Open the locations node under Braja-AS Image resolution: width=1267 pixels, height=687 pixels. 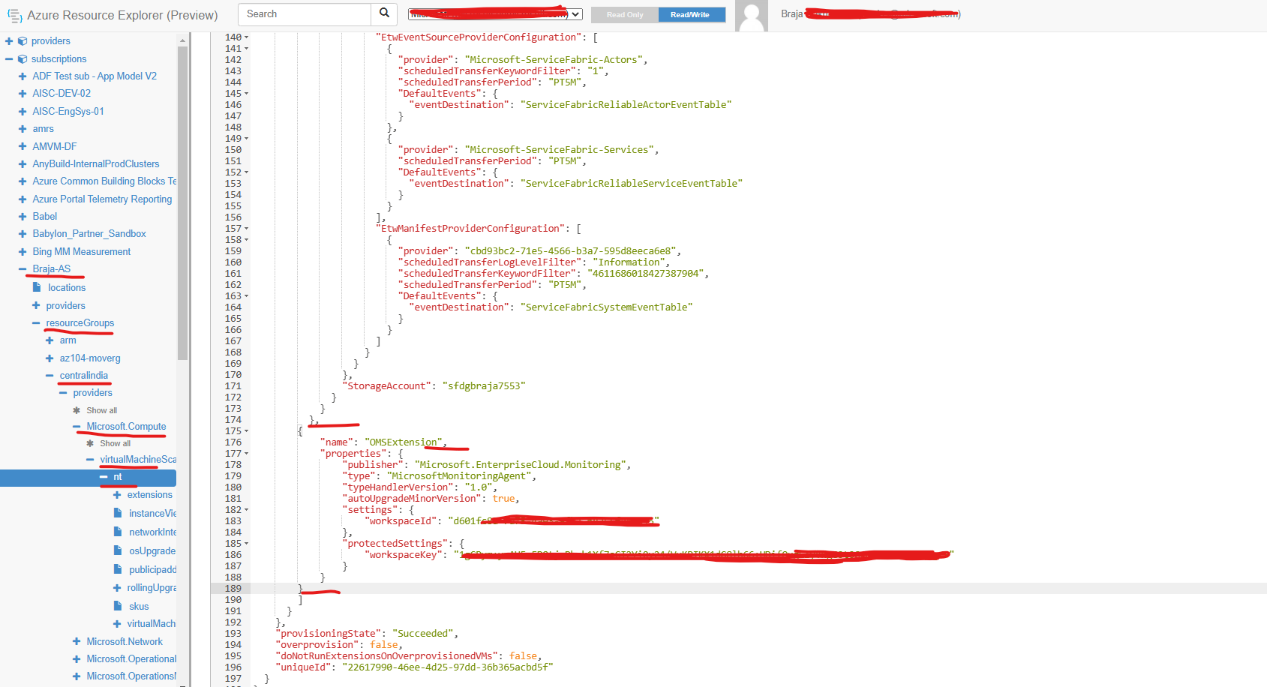pyautogui.click(x=67, y=287)
